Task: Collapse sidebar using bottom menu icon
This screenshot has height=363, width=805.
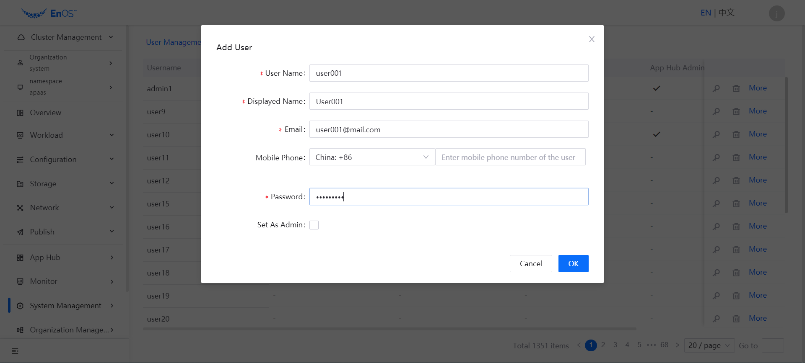Action: click(15, 351)
